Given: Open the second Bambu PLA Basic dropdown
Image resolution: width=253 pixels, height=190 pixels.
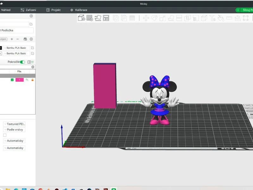Looking at the screenshot, I should [x=16, y=53].
